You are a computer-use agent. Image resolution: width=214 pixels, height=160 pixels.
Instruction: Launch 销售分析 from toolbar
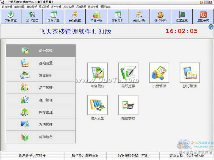pos(96,17)
